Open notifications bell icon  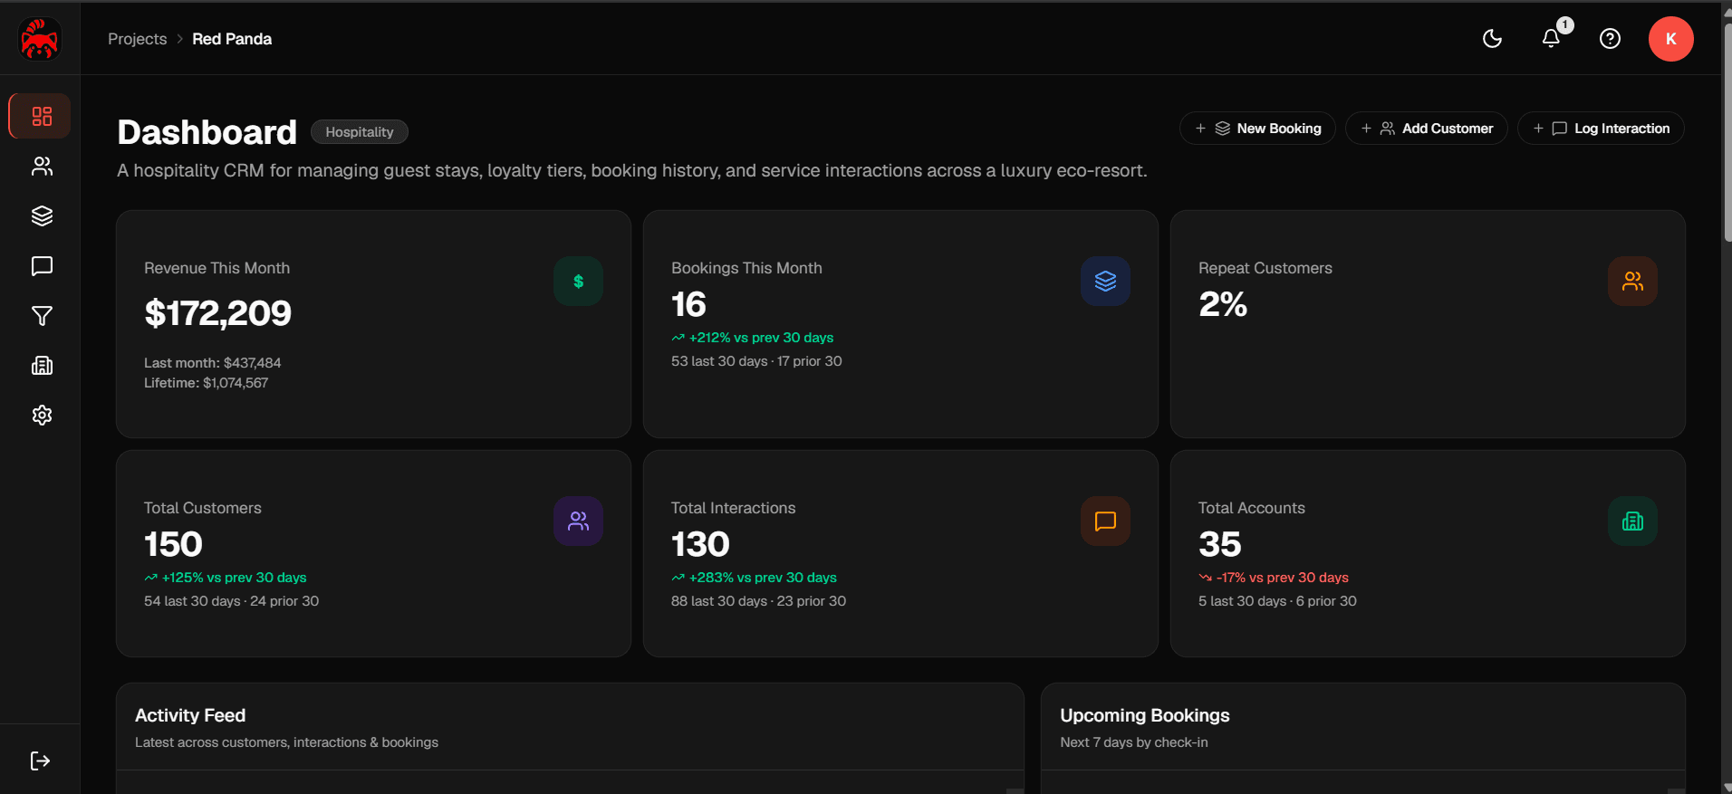click(1551, 39)
